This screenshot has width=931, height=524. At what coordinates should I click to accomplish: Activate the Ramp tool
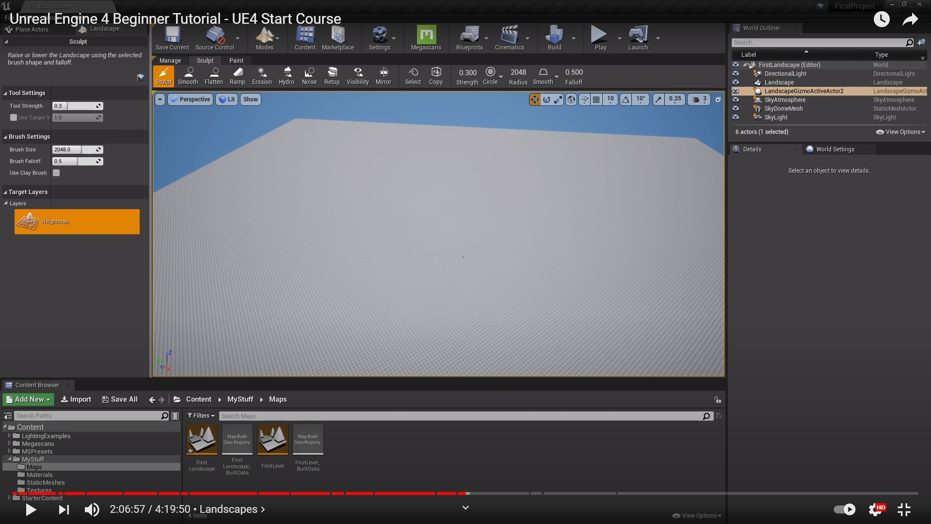coord(237,76)
